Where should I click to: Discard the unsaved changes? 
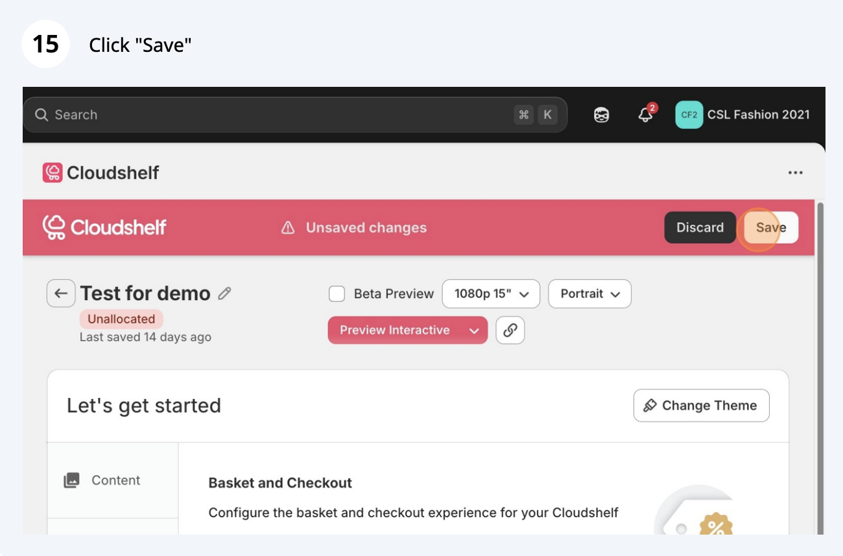point(700,227)
